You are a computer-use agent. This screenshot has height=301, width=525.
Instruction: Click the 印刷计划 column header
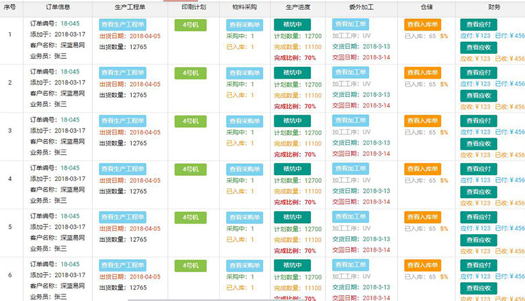point(194,7)
